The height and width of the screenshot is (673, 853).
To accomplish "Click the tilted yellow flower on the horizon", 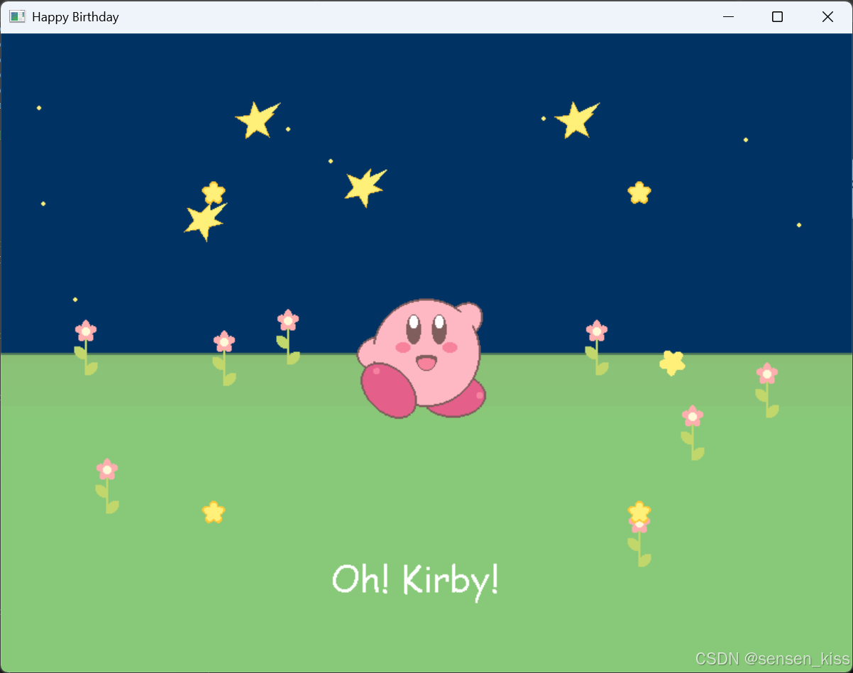I will pos(672,363).
